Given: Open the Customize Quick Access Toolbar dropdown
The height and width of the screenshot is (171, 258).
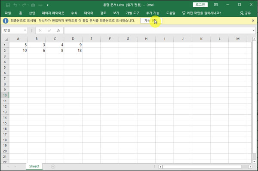Looking at the screenshot, I should pyautogui.click(x=48, y=5).
